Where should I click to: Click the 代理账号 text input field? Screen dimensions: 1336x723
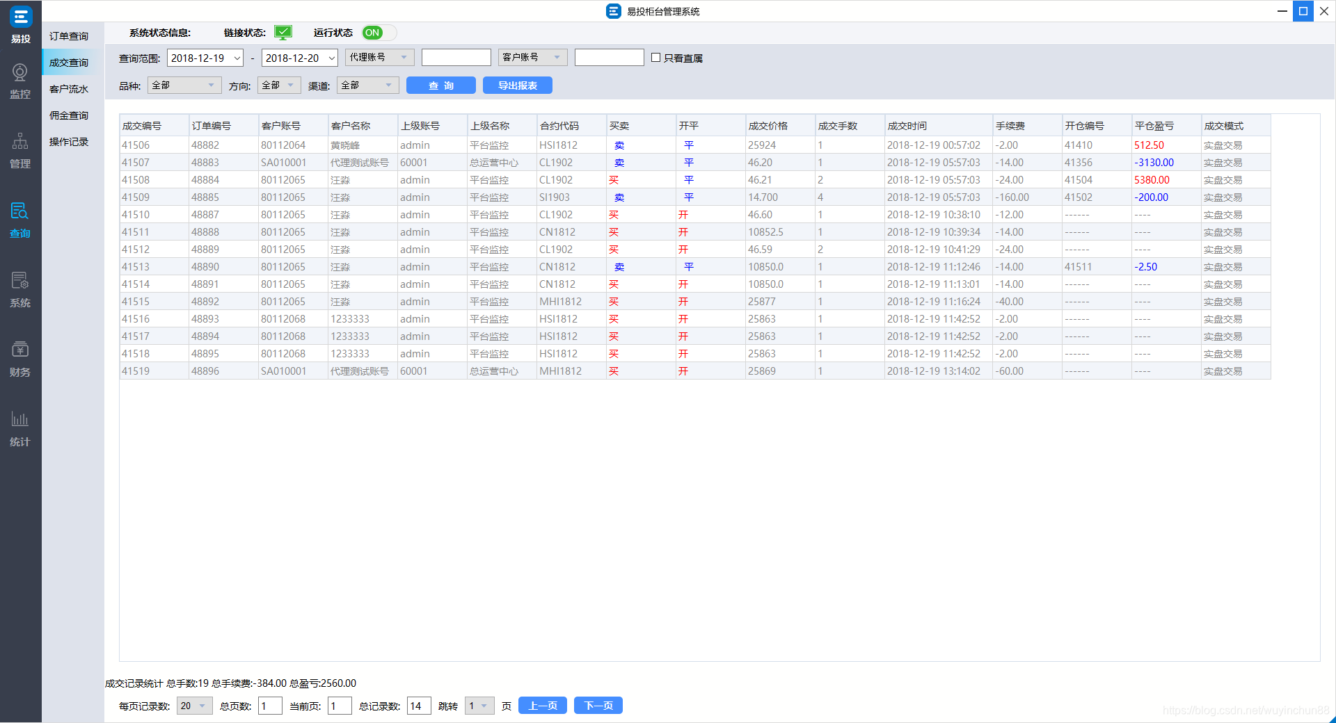pos(456,57)
